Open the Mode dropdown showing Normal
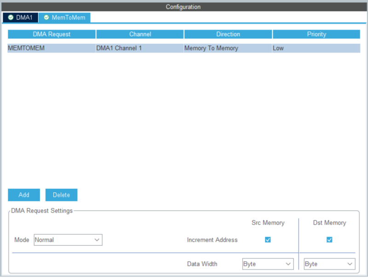368x278 pixels. (68, 239)
